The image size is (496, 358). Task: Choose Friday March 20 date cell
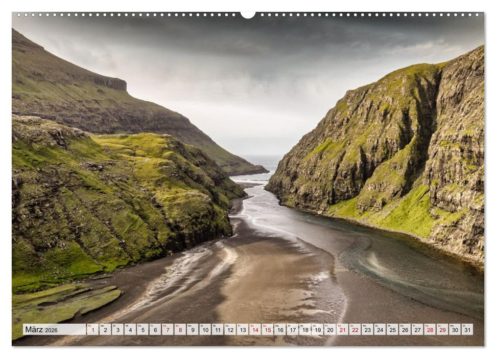[330, 329]
